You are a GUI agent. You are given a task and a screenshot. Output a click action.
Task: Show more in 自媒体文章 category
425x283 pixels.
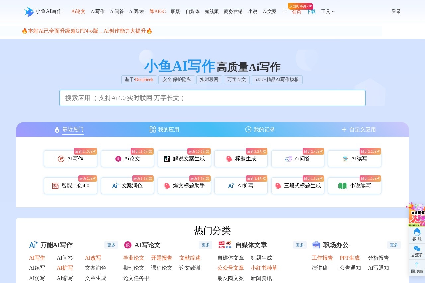coord(299,245)
